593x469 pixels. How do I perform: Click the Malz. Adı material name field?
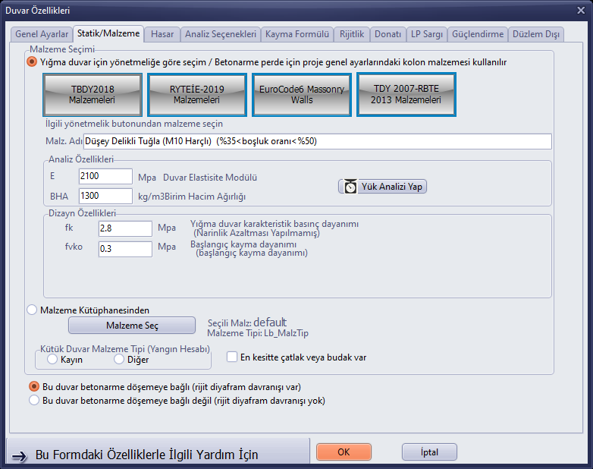(x=317, y=141)
